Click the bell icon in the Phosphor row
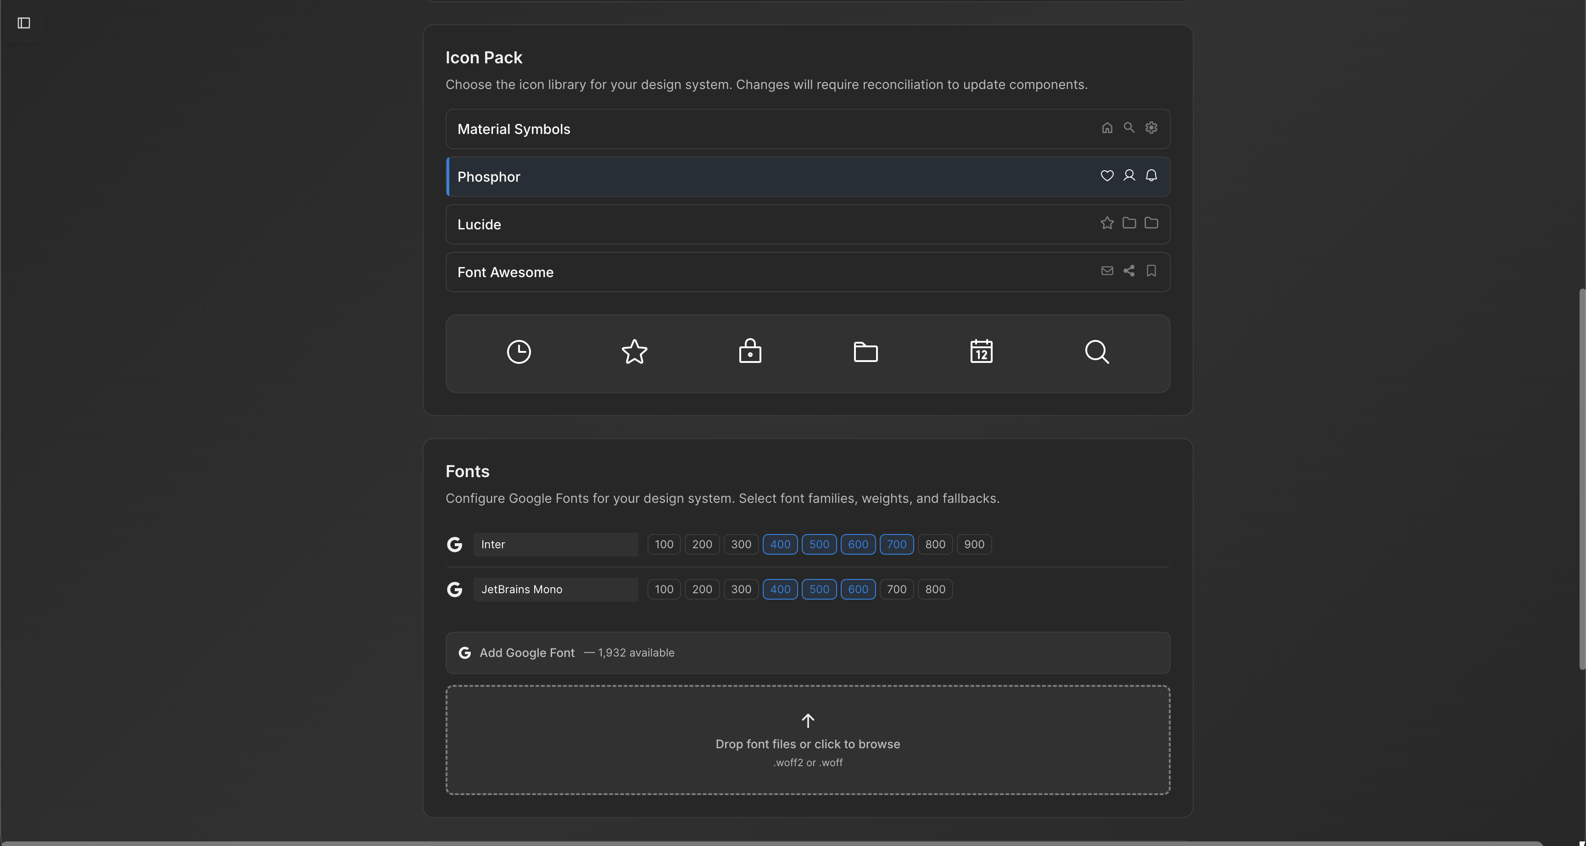Screen dimensions: 1586x846 click(1150, 175)
